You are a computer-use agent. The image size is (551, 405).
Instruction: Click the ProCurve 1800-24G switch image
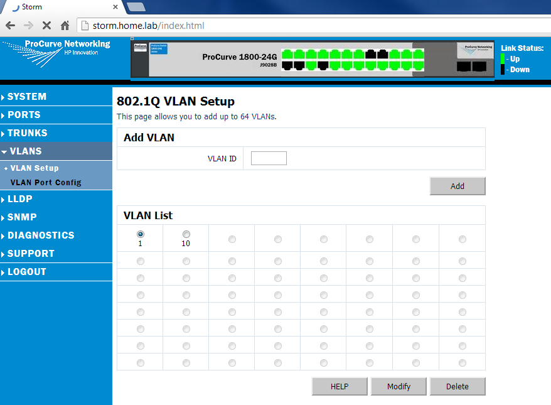313,59
